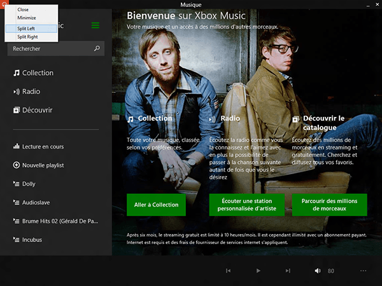Open Collection in the sidebar
Viewport: 382px width, 286px height.
pos(33,73)
